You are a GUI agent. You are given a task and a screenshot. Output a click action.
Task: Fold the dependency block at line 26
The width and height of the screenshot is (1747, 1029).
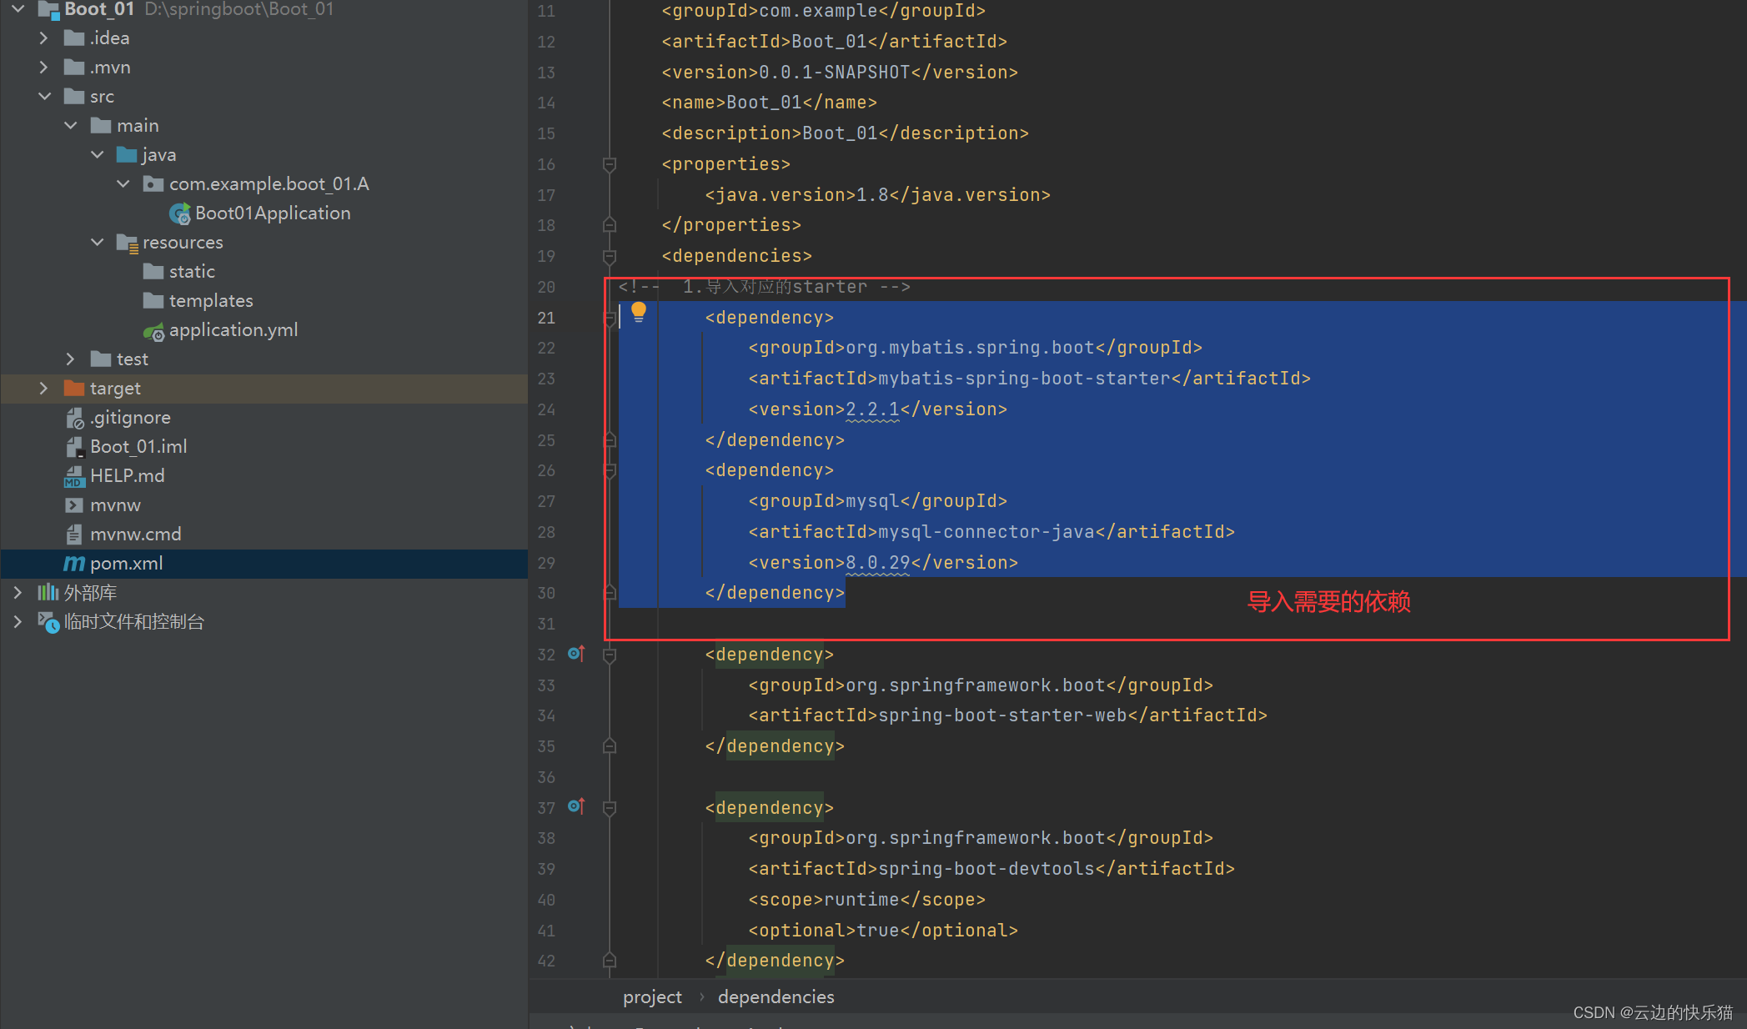(x=610, y=471)
